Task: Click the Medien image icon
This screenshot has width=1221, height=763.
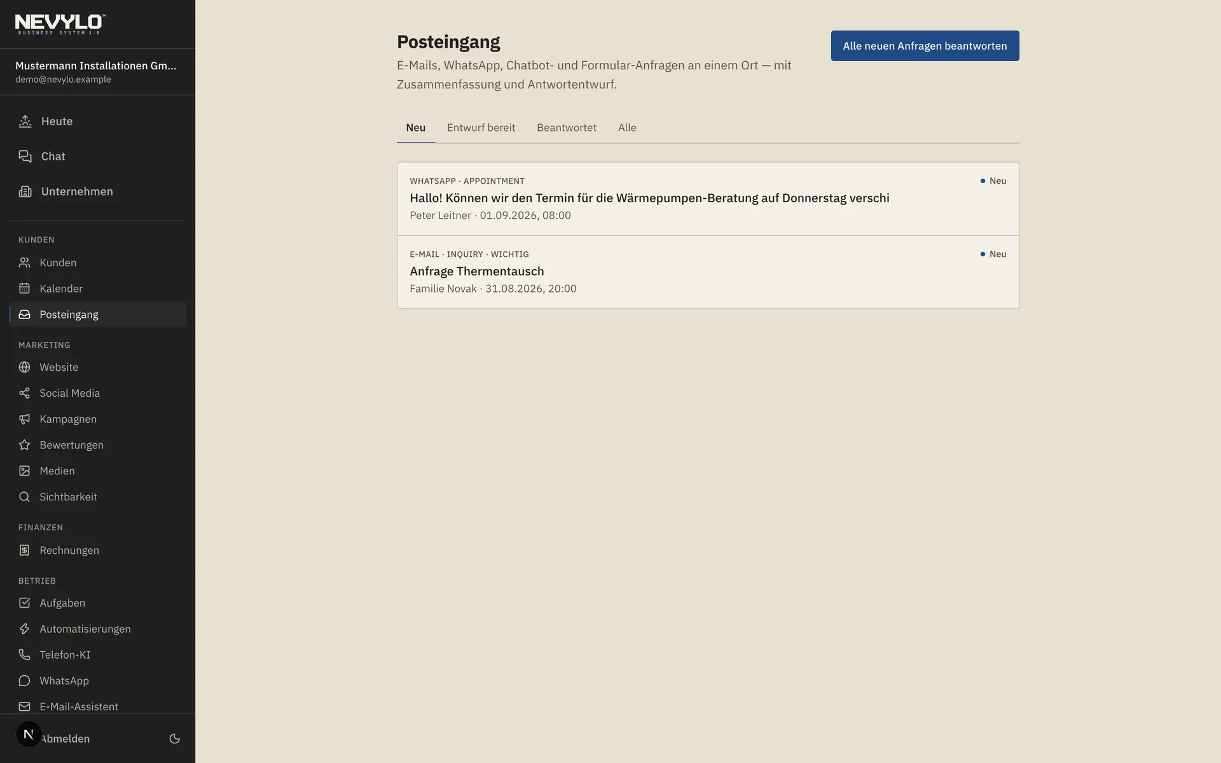Action: click(x=24, y=471)
